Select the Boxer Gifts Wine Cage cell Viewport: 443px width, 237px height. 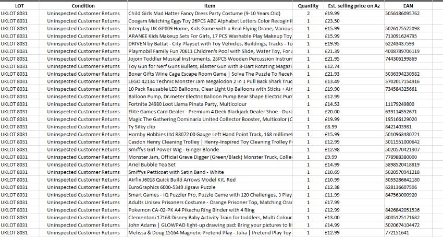coord(210,74)
